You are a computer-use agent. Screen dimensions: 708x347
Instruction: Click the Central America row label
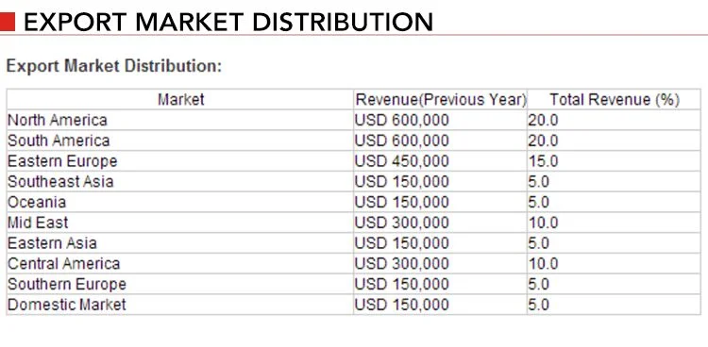[x=63, y=263]
